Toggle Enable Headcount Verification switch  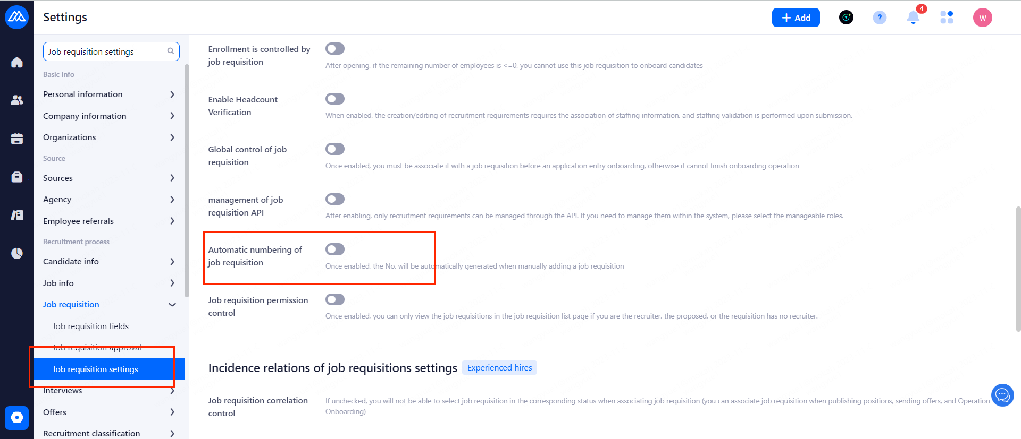point(335,99)
